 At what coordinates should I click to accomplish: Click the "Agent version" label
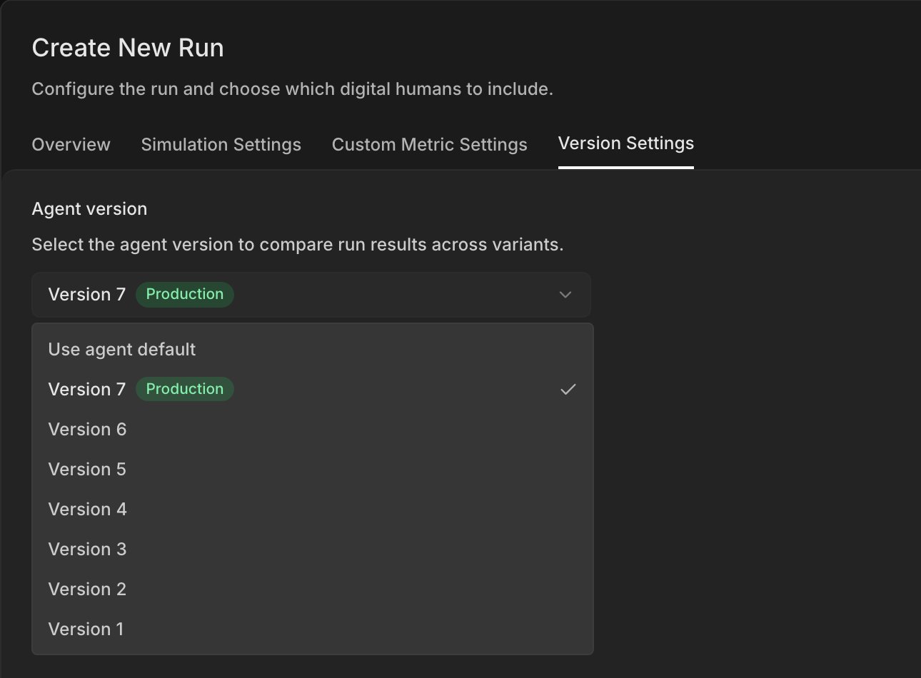click(x=89, y=209)
